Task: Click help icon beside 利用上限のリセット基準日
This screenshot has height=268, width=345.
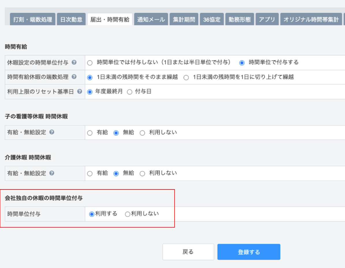Action: click(80, 92)
